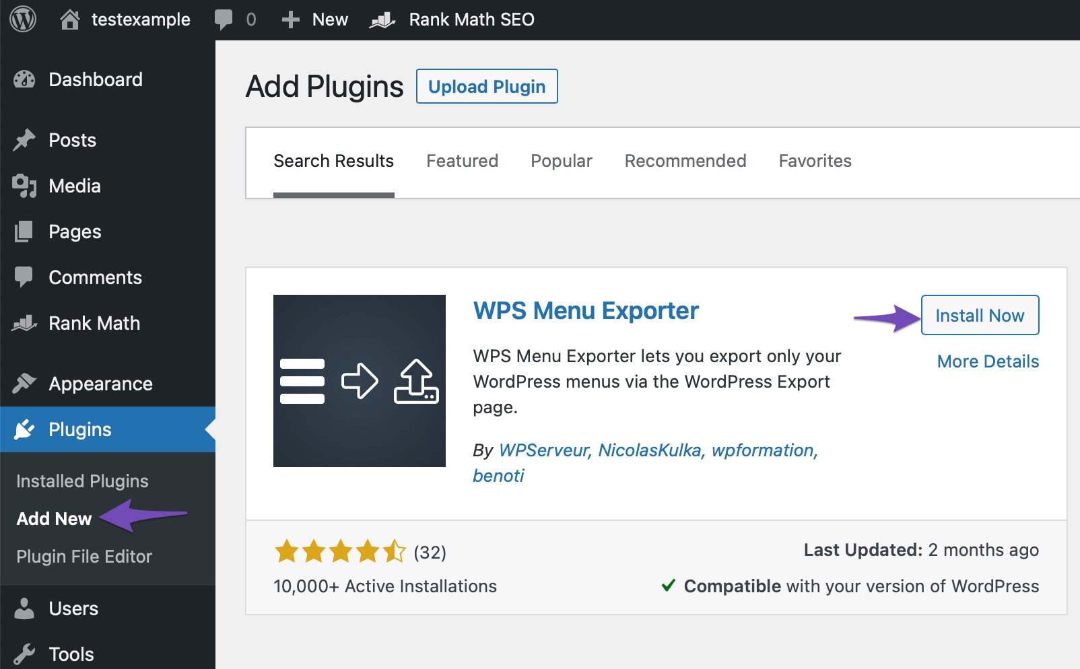Screen dimensions: 1080x669
Task: Click the Pages icon in sidebar
Action: click(x=24, y=232)
